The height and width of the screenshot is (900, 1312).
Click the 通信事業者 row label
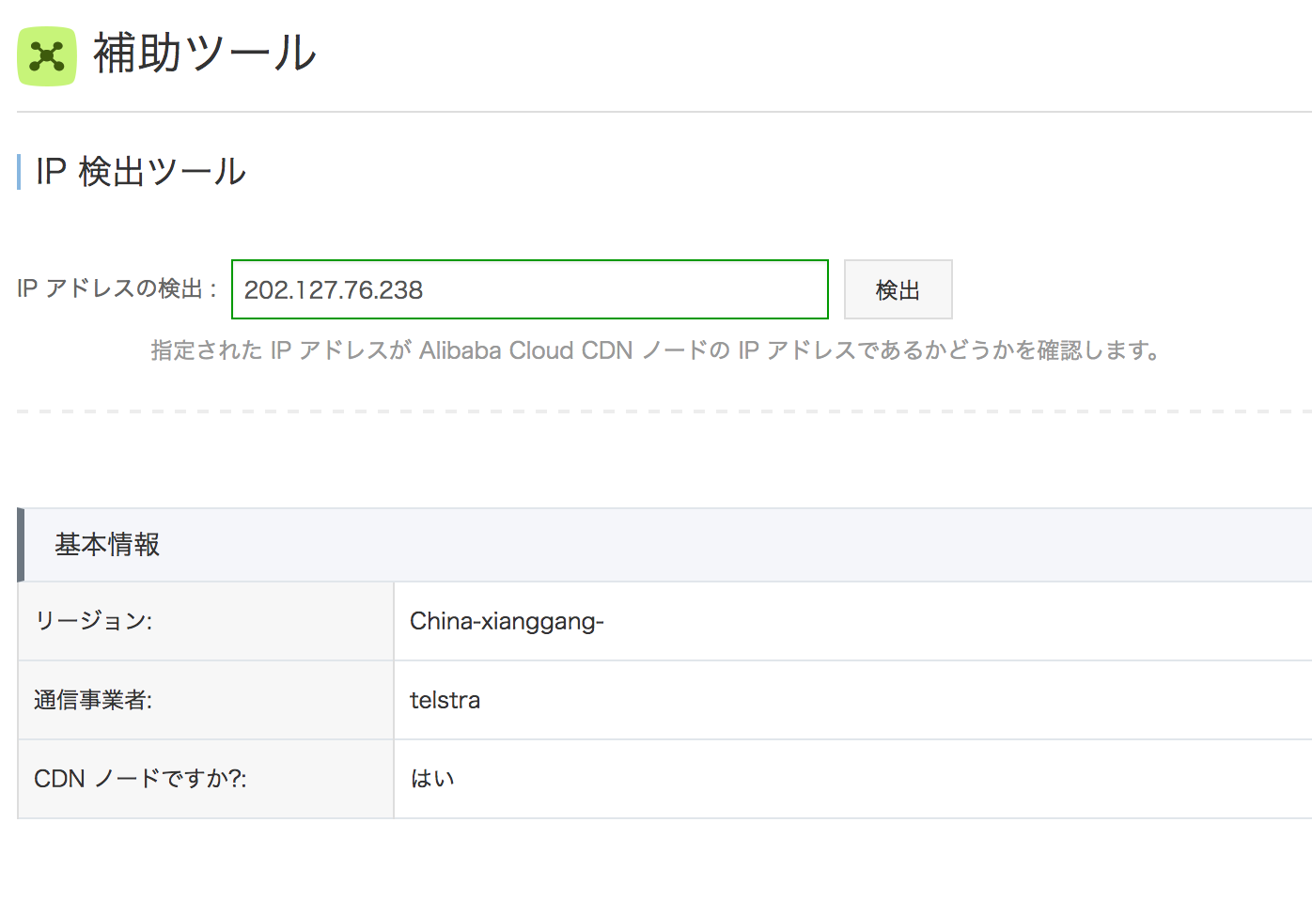93,700
